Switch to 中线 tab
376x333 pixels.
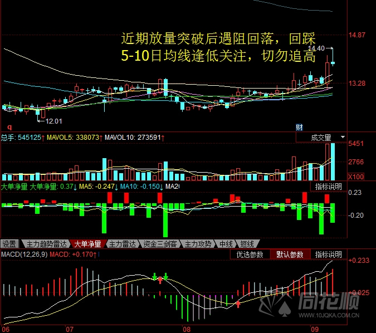tap(226, 244)
